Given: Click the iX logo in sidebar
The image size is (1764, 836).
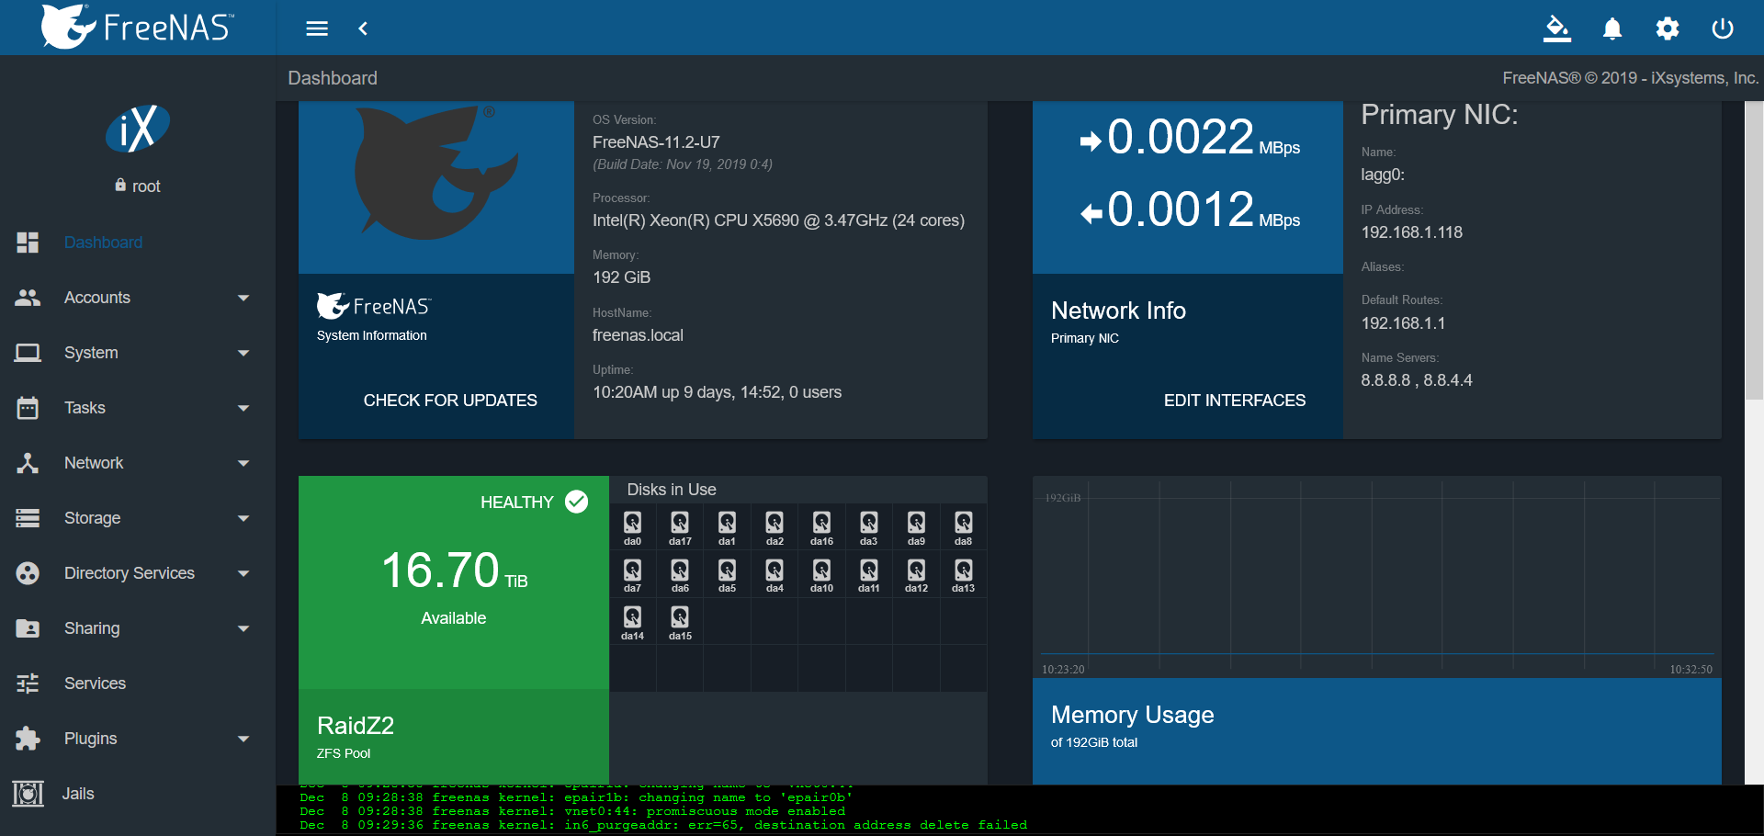Looking at the screenshot, I should [x=138, y=129].
